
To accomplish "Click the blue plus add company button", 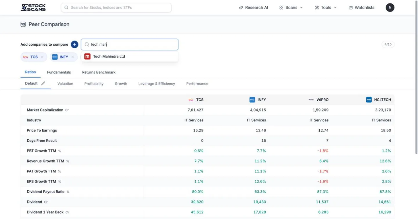I will pyautogui.click(x=75, y=44).
